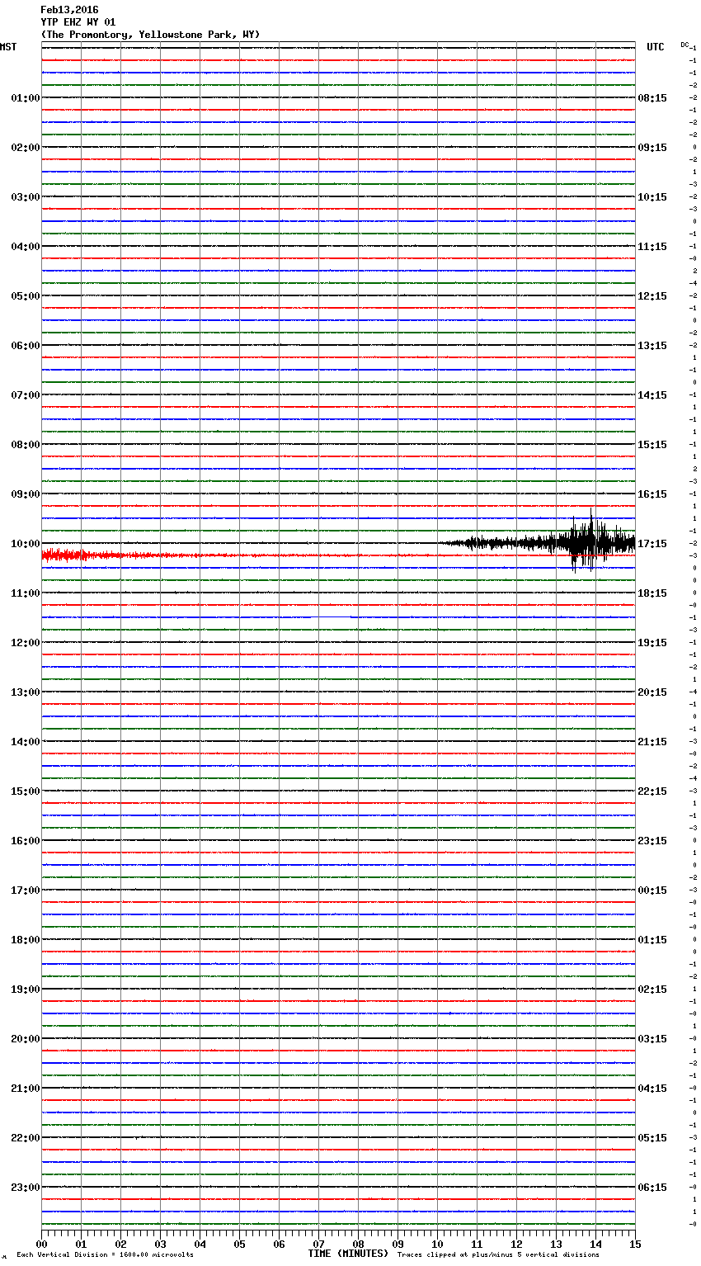Select the 09:00 MST time label
701x1266 pixels.
pyautogui.click(x=25, y=494)
